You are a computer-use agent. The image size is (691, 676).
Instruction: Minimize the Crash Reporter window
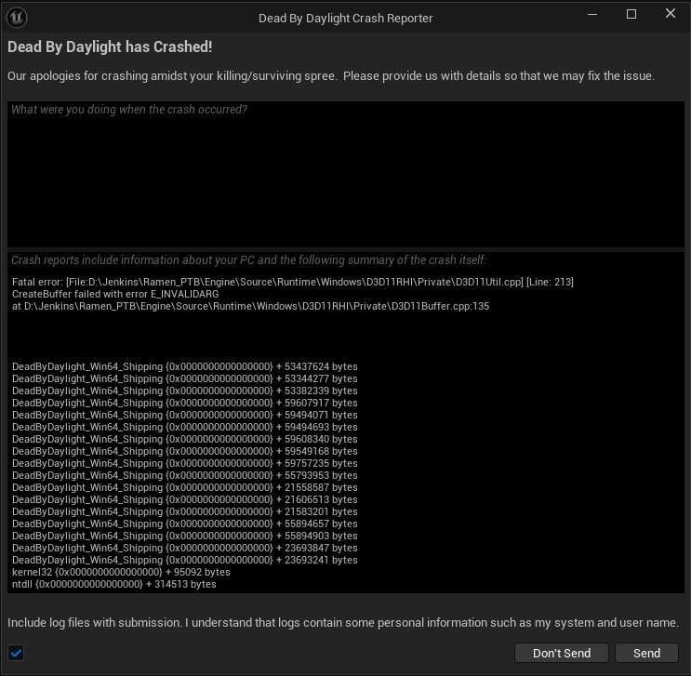click(591, 15)
